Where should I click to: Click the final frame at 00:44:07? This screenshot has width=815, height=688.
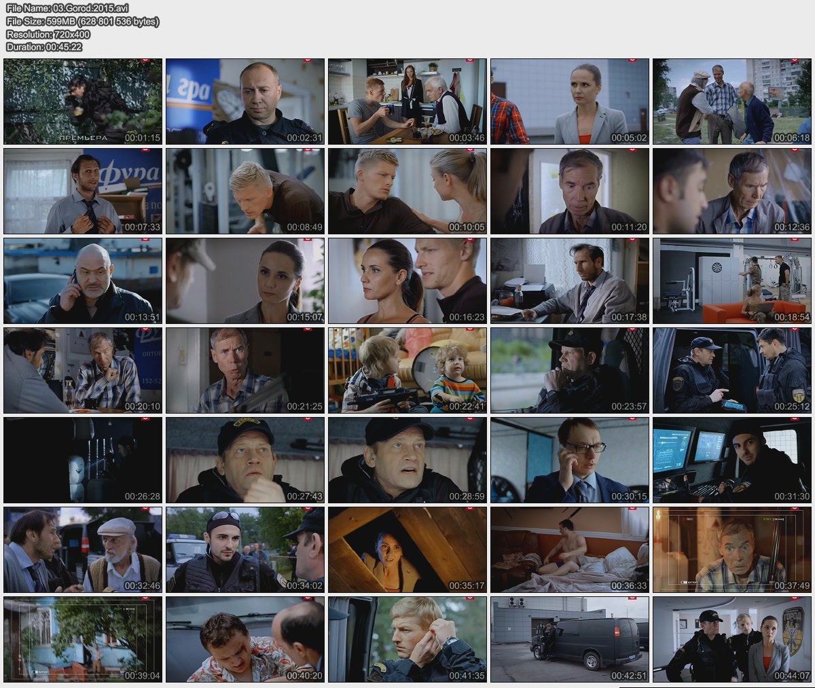click(x=732, y=639)
